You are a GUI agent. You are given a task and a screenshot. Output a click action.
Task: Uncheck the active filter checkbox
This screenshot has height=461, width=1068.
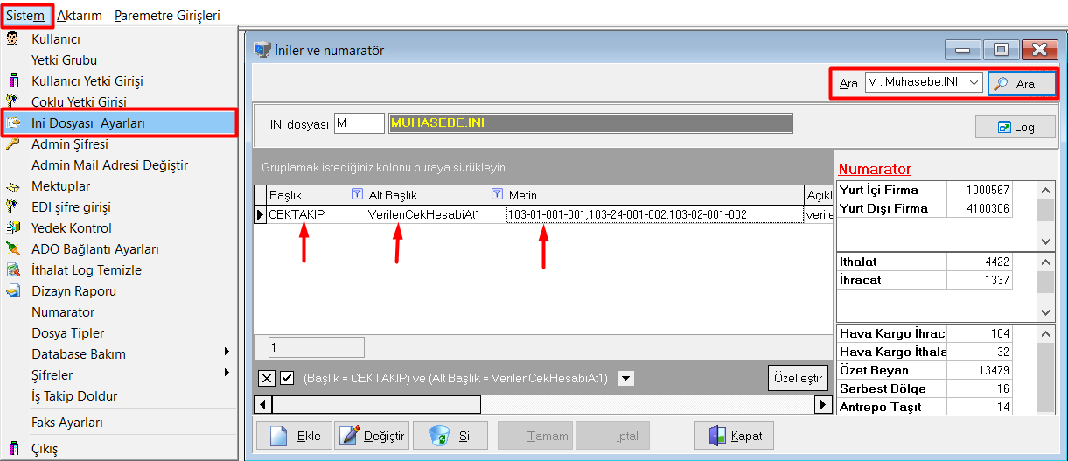click(287, 378)
